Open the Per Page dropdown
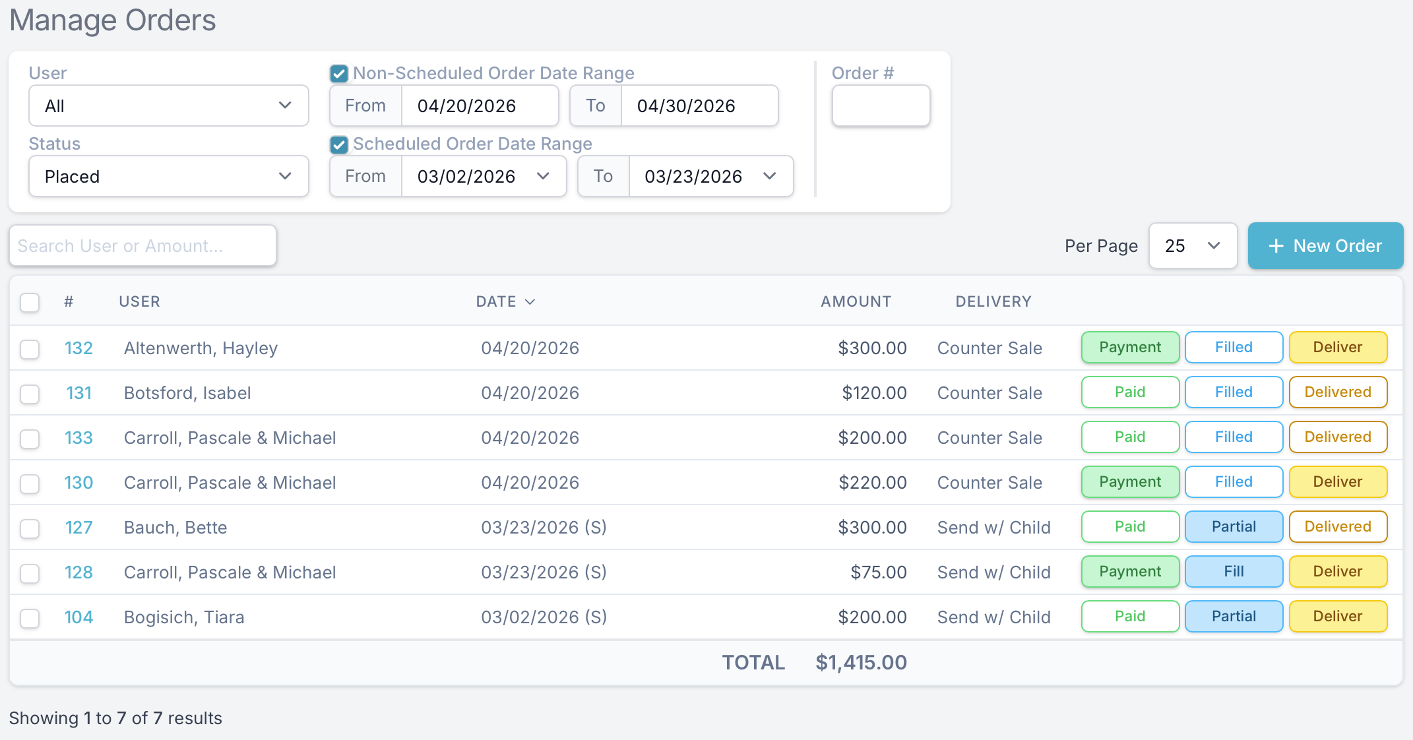 click(1193, 246)
